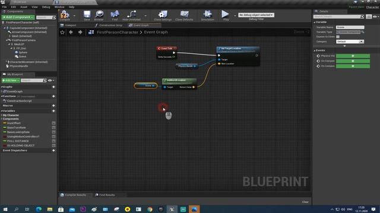Select the Physics Handle variable node
The width and height of the screenshot is (380, 213).
click(x=186, y=66)
